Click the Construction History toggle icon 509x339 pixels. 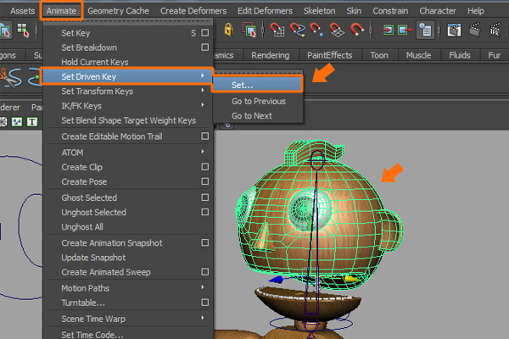(x=425, y=31)
